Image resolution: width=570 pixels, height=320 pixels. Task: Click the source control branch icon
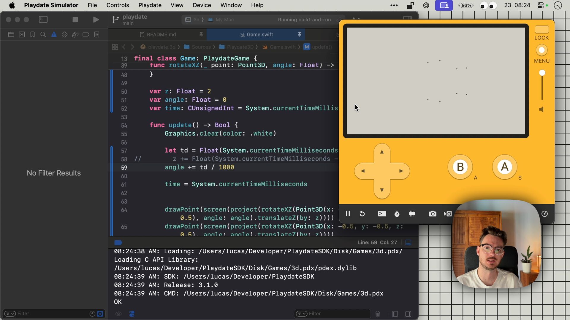point(115,20)
